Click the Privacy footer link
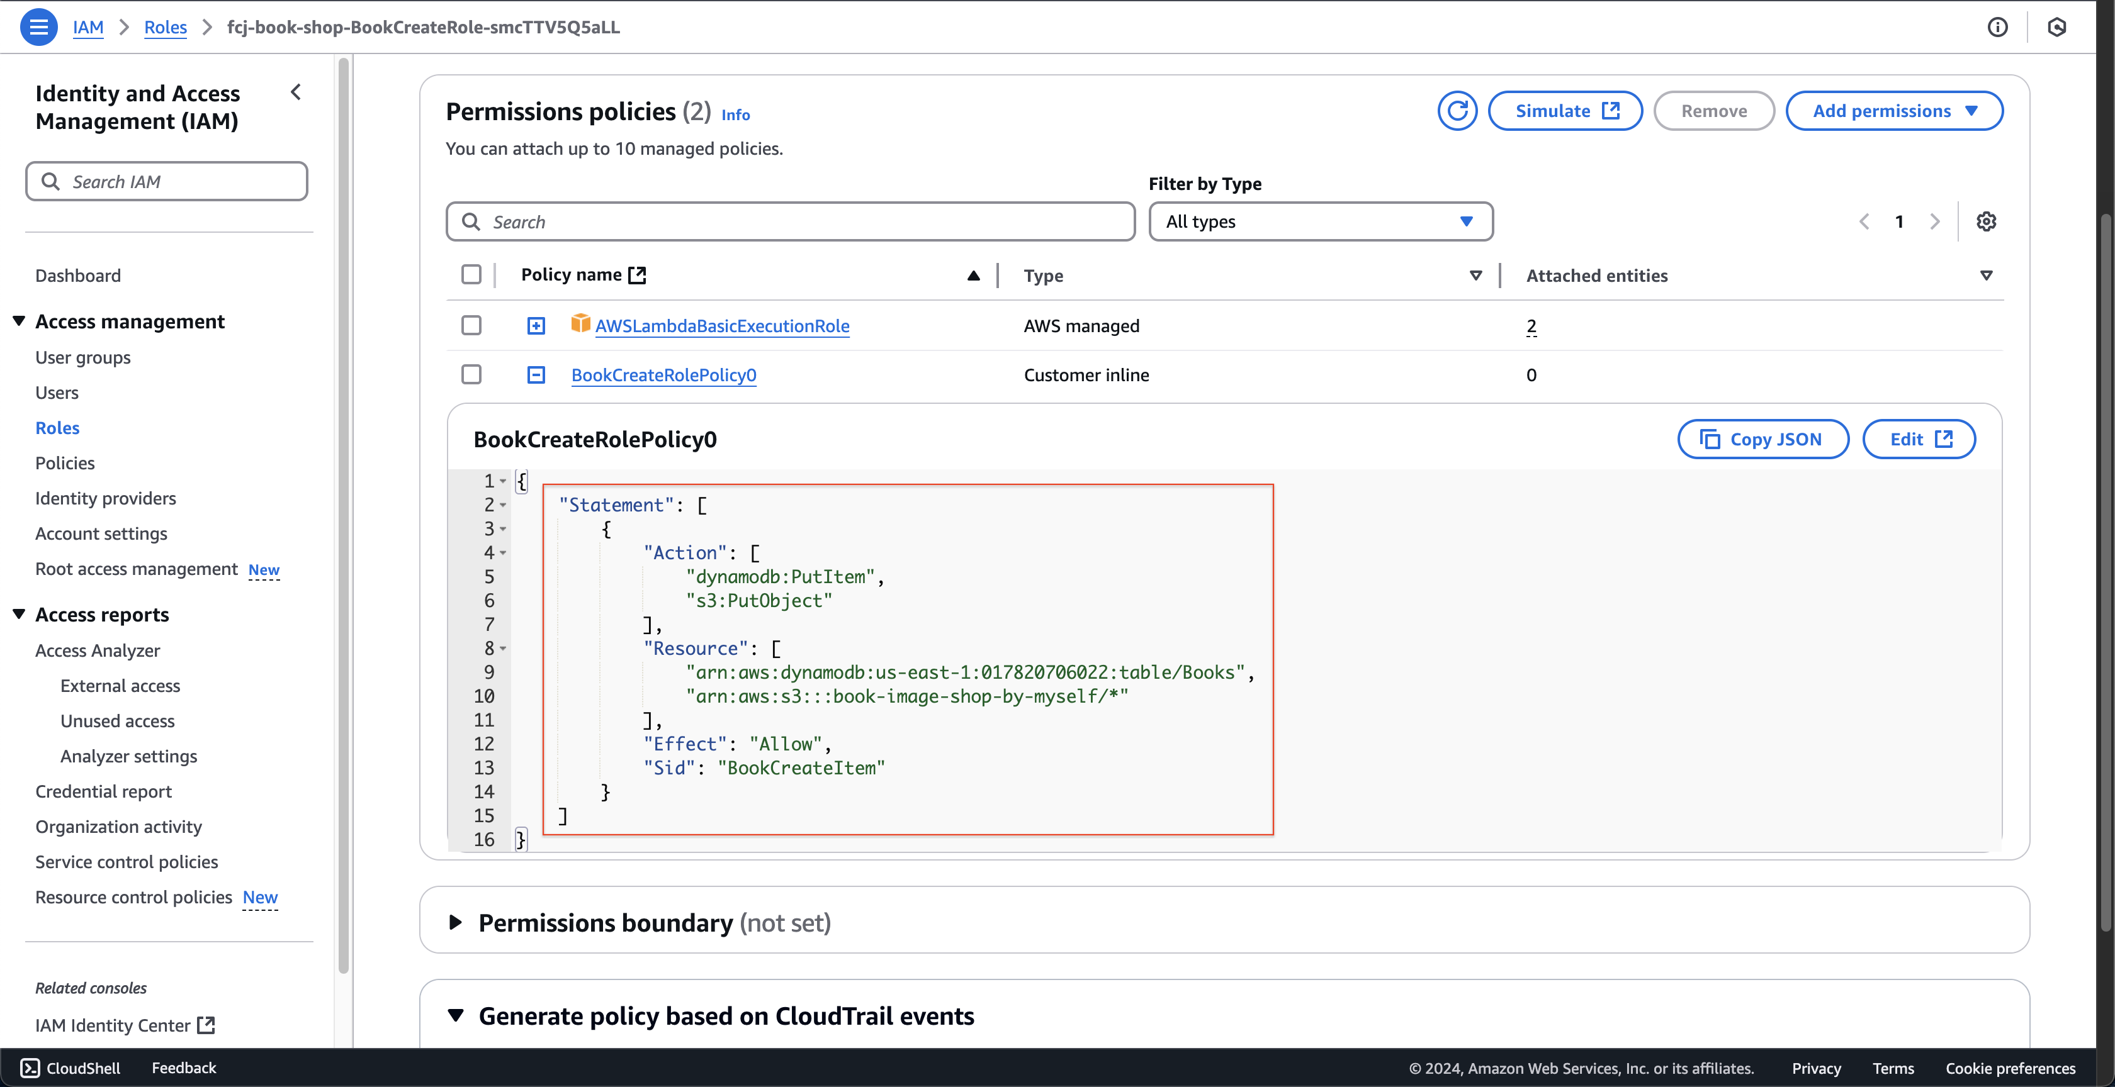This screenshot has height=1087, width=2115. pyautogui.click(x=1816, y=1068)
